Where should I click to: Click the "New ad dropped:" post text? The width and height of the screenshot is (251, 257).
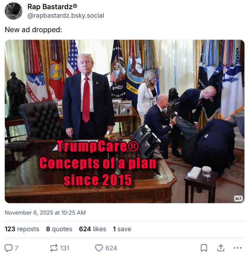click(33, 30)
